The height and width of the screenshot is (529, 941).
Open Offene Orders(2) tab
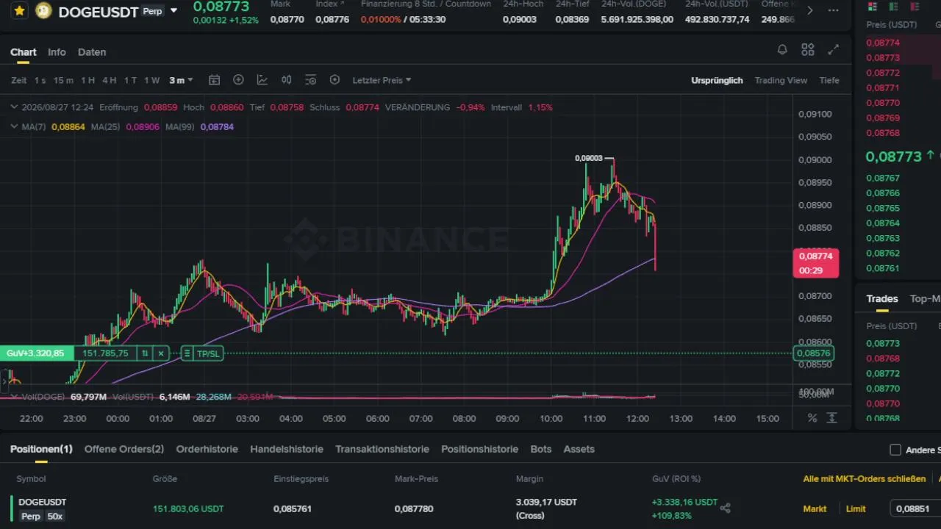(124, 449)
